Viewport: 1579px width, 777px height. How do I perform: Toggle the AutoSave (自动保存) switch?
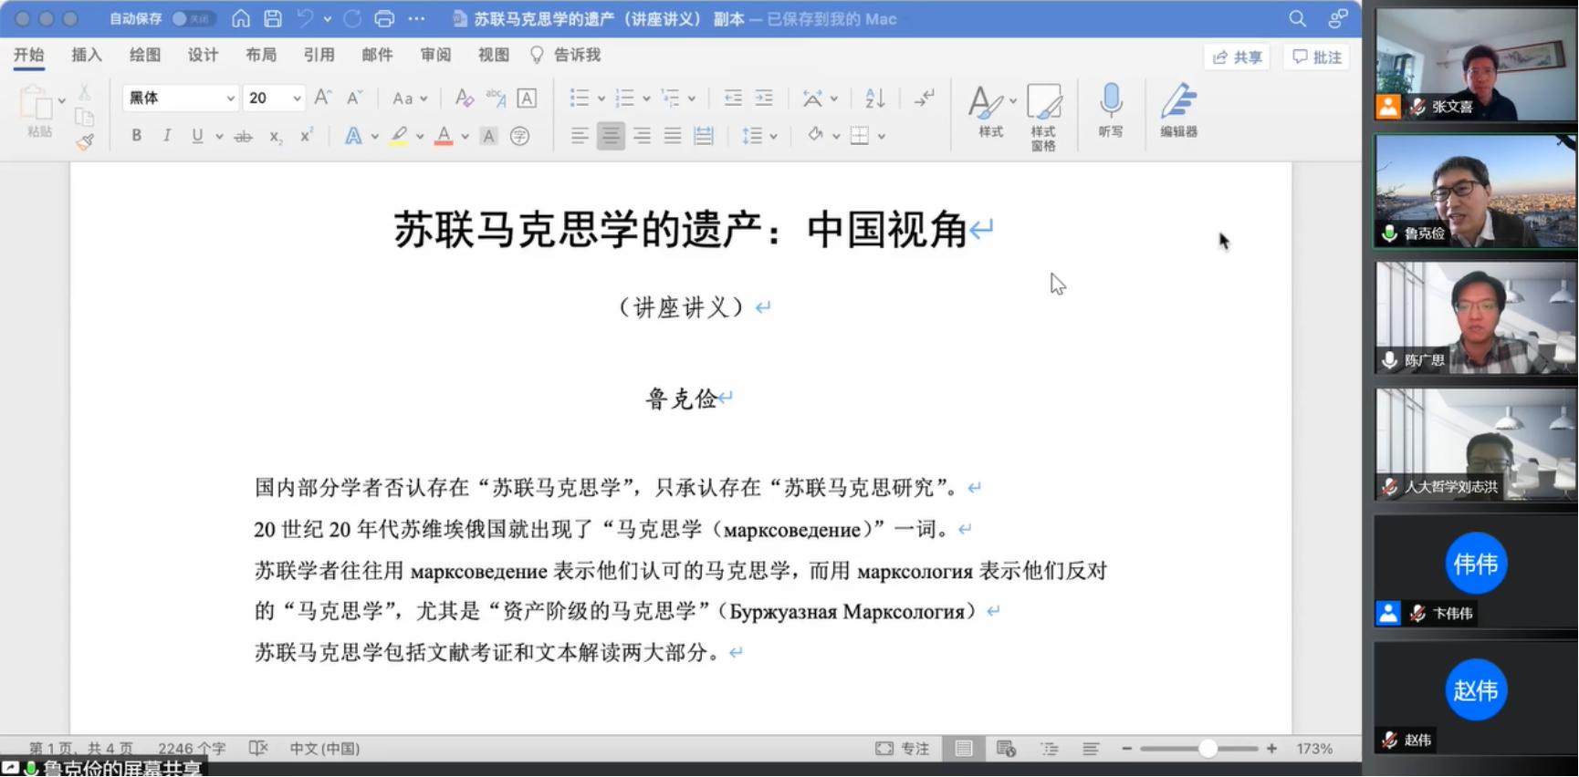[x=192, y=18]
